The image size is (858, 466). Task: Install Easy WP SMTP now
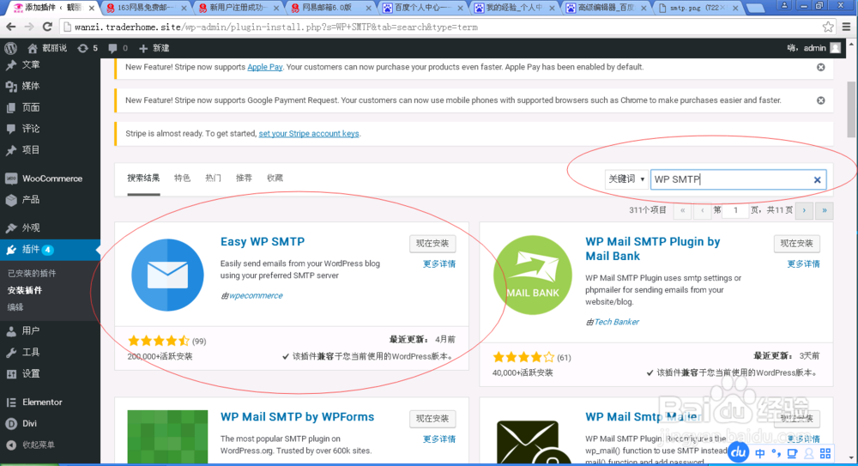432,244
